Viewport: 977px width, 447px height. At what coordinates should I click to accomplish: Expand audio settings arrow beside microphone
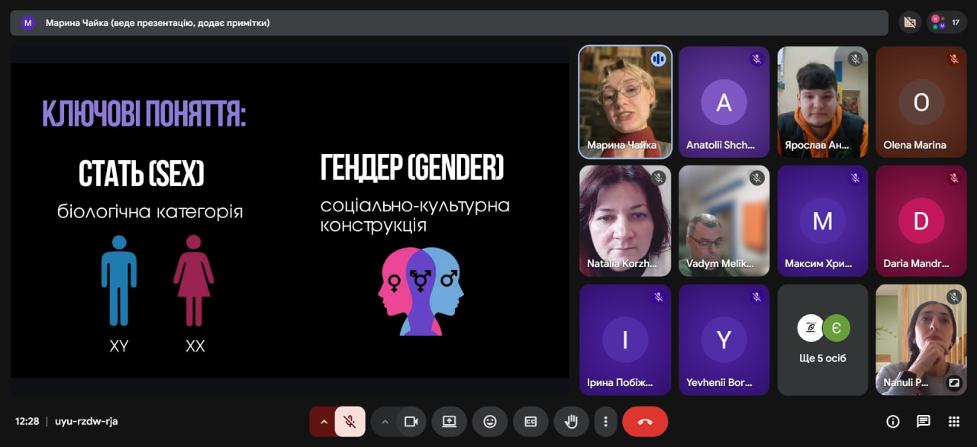(x=323, y=422)
